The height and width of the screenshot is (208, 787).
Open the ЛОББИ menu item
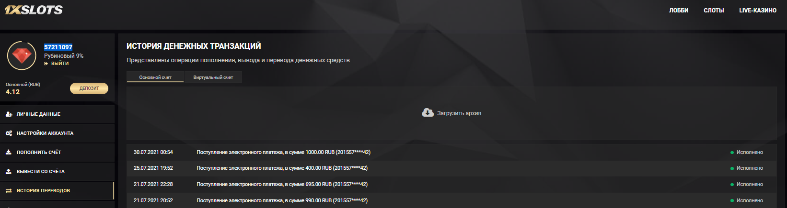[x=679, y=11]
